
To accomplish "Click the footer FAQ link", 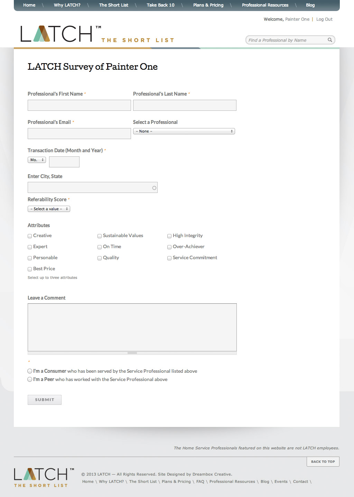I will tap(200, 481).
